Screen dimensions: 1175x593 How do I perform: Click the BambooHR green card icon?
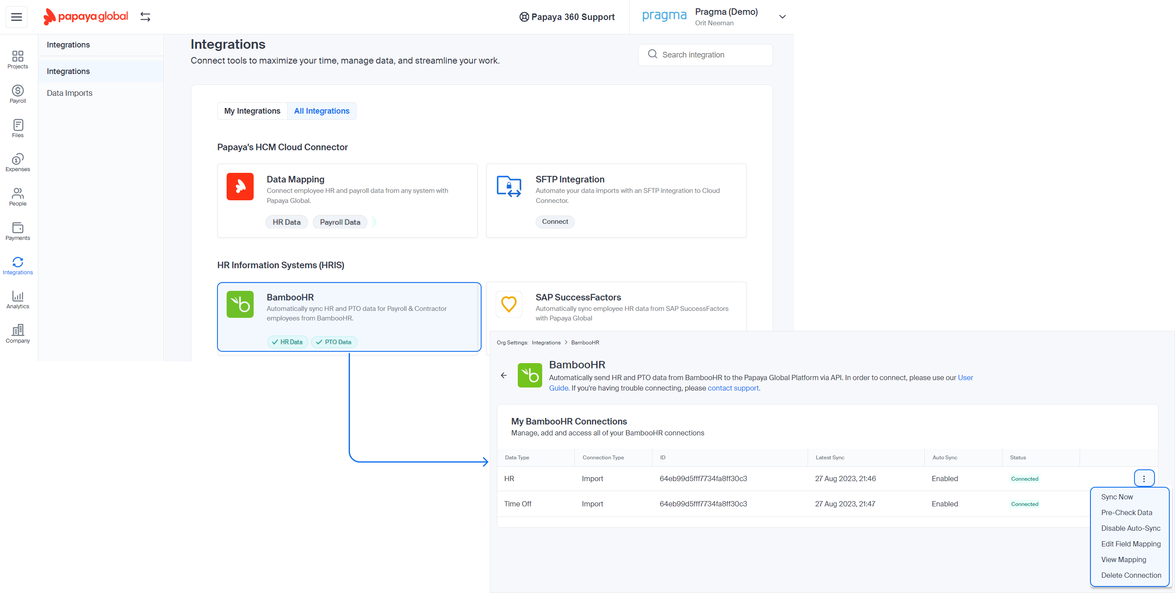click(x=240, y=304)
